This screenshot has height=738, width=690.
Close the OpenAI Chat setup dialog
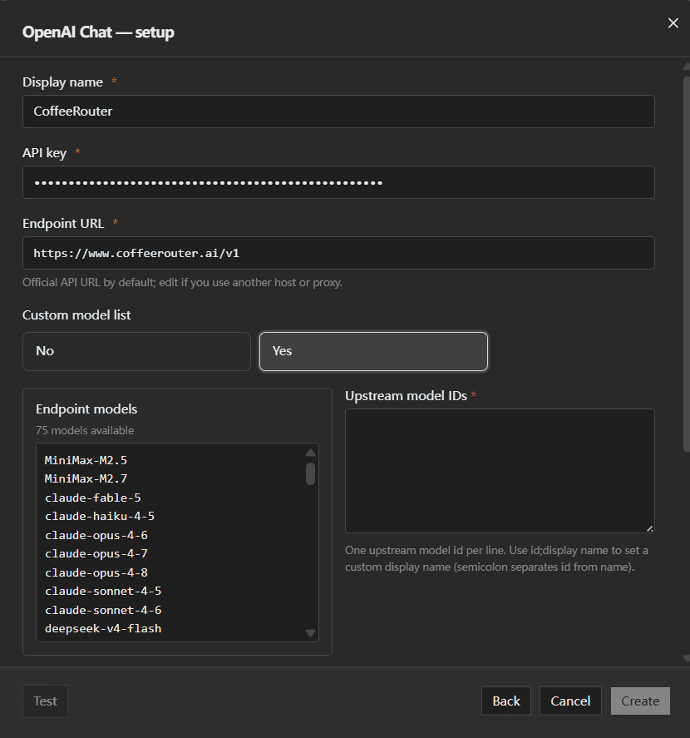coord(673,23)
